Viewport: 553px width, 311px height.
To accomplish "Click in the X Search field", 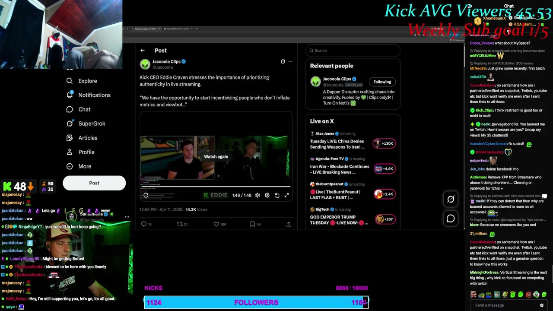I will pos(353,51).
